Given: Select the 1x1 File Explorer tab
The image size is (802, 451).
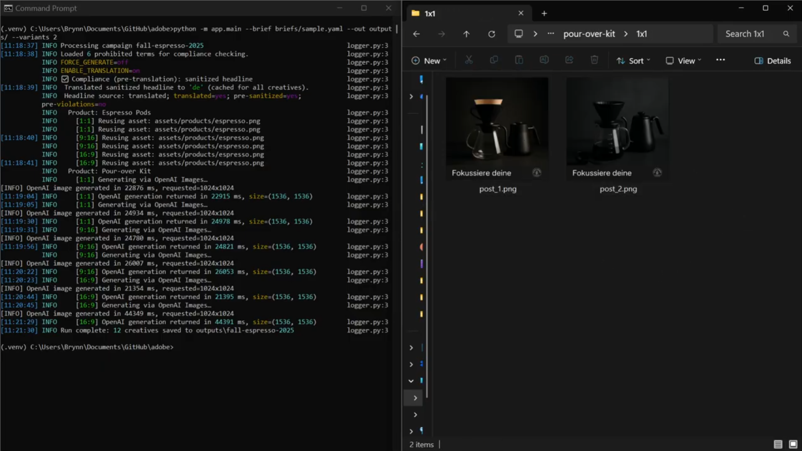Looking at the screenshot, I should [x=468, y=13].
